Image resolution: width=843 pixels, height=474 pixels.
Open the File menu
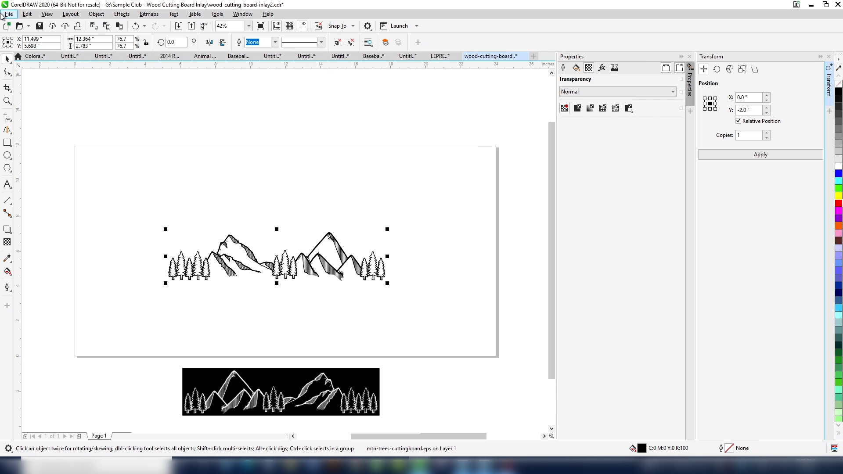(x=9, y=14)
